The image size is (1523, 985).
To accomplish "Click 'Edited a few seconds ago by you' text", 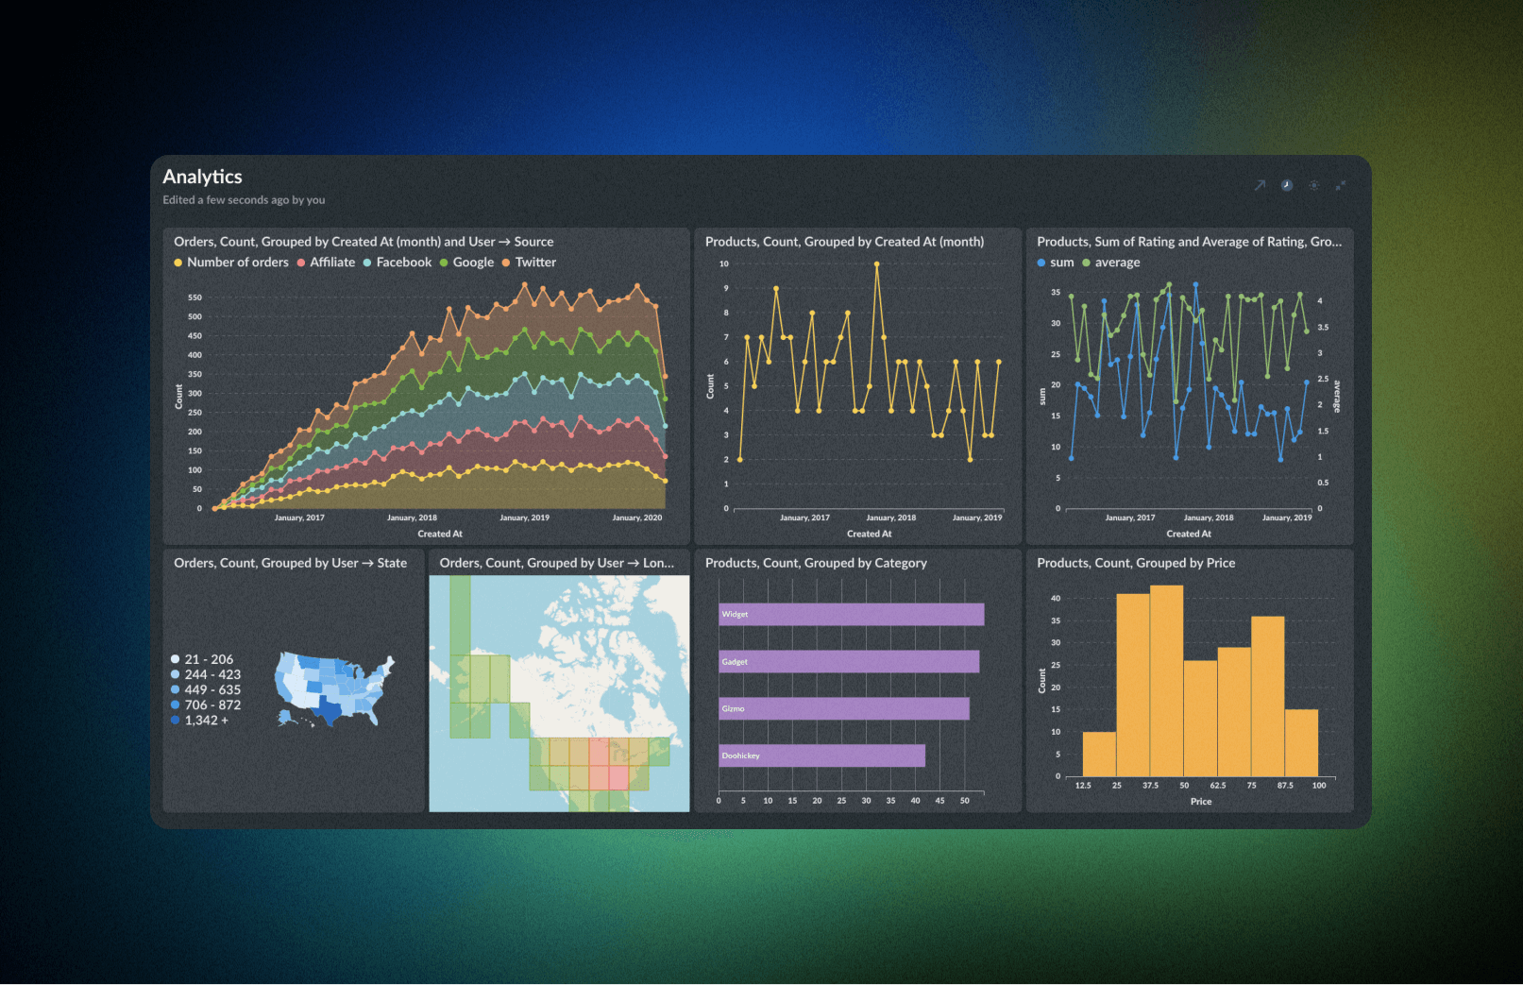I will tap(244, 200).
